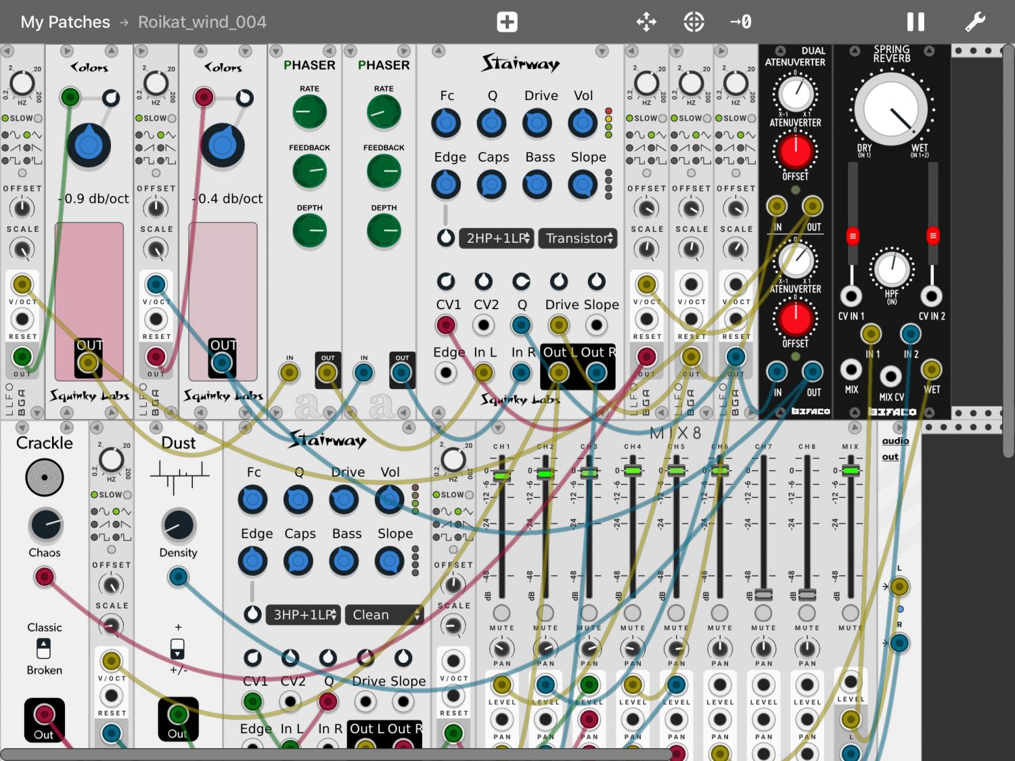Click the Spring Reverb WET output jack

point(932,369)
